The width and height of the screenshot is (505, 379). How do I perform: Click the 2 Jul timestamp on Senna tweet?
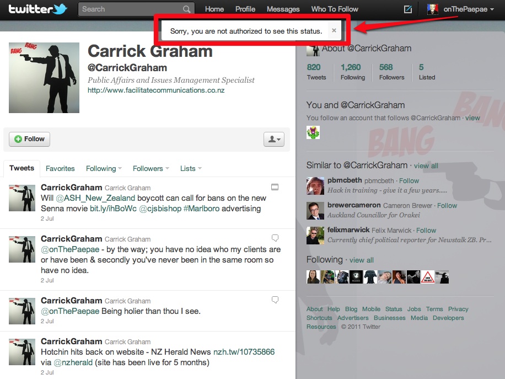(x=47, y=218)
